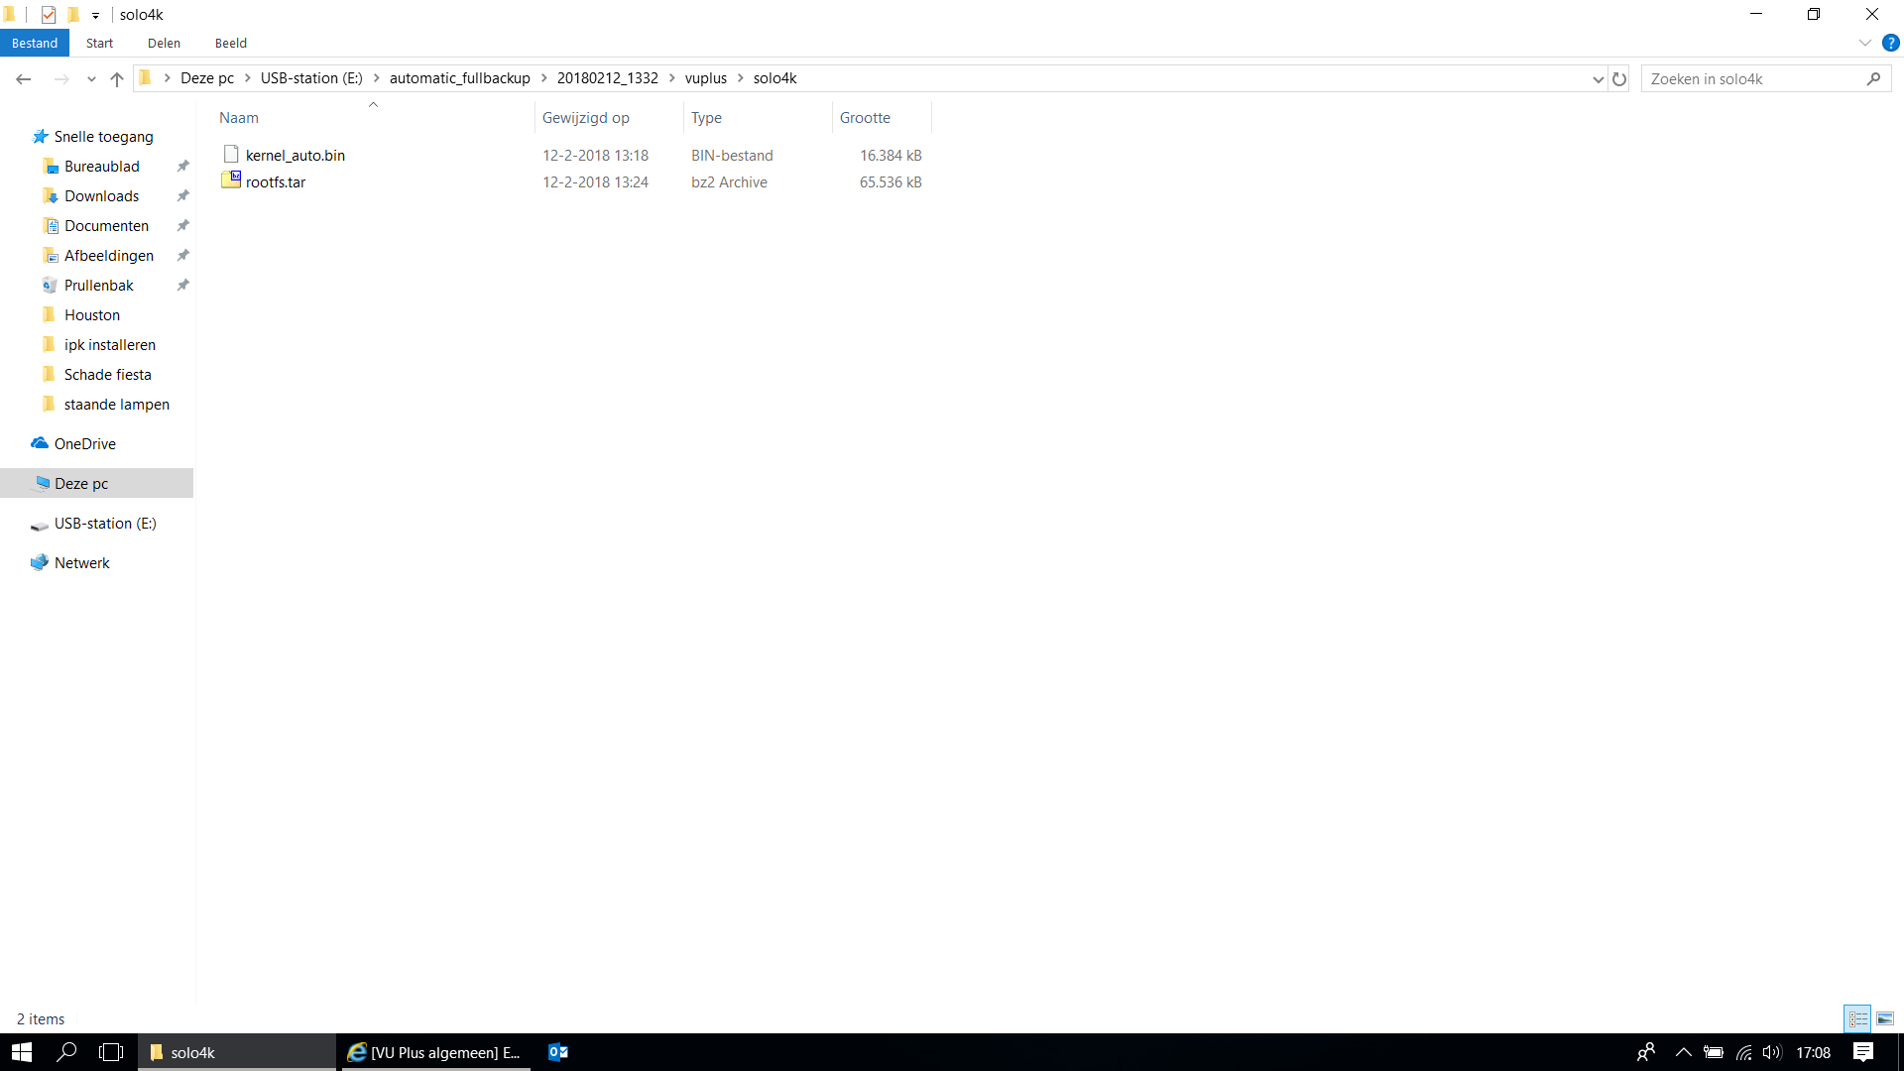Switch to the Delen ribbon tab
The image size is (1904, 1071).
[164, 43]
